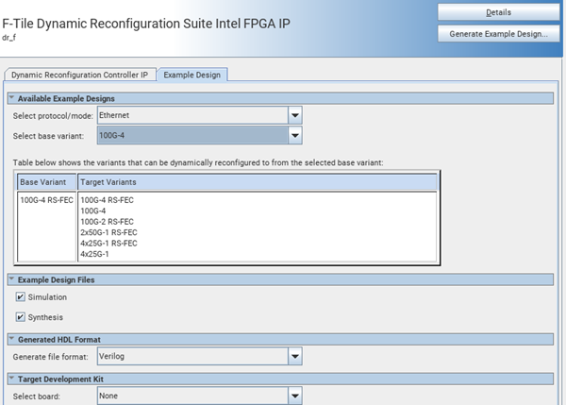Viewport: 566px width, 405px height.
Task: Open the Generate file format dropdown arrow
Action: pyautogui.click(x=295, y=356)
